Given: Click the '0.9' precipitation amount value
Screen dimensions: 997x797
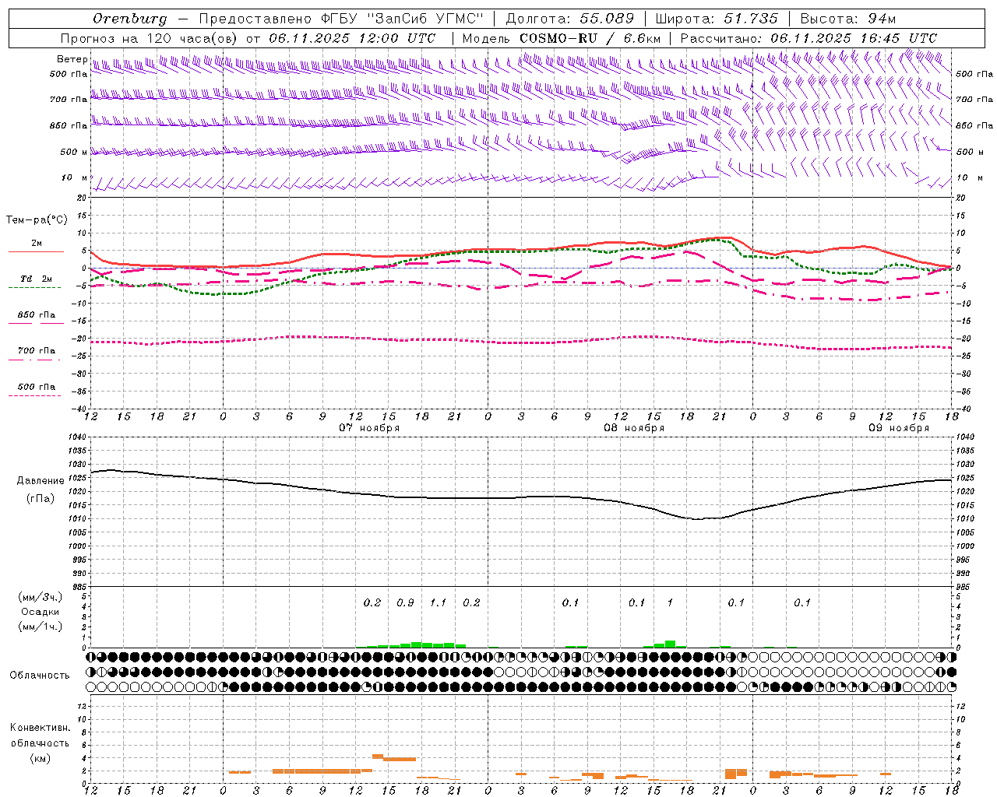Looking at the screenshot, I should [x=405, y=603].
